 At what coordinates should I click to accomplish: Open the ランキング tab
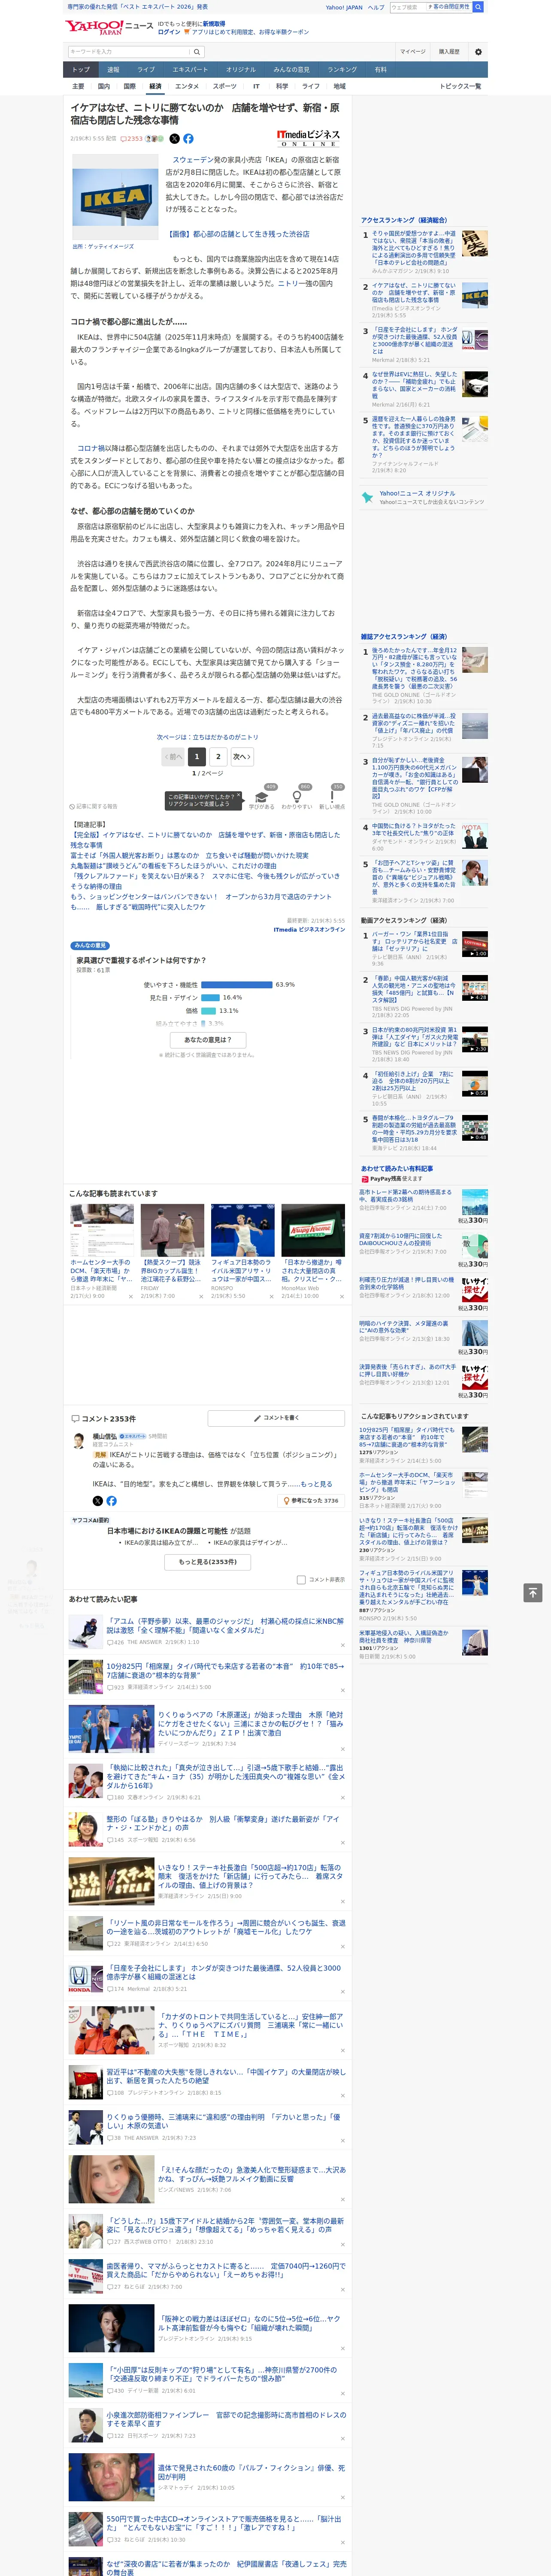(x=343, y=70)
